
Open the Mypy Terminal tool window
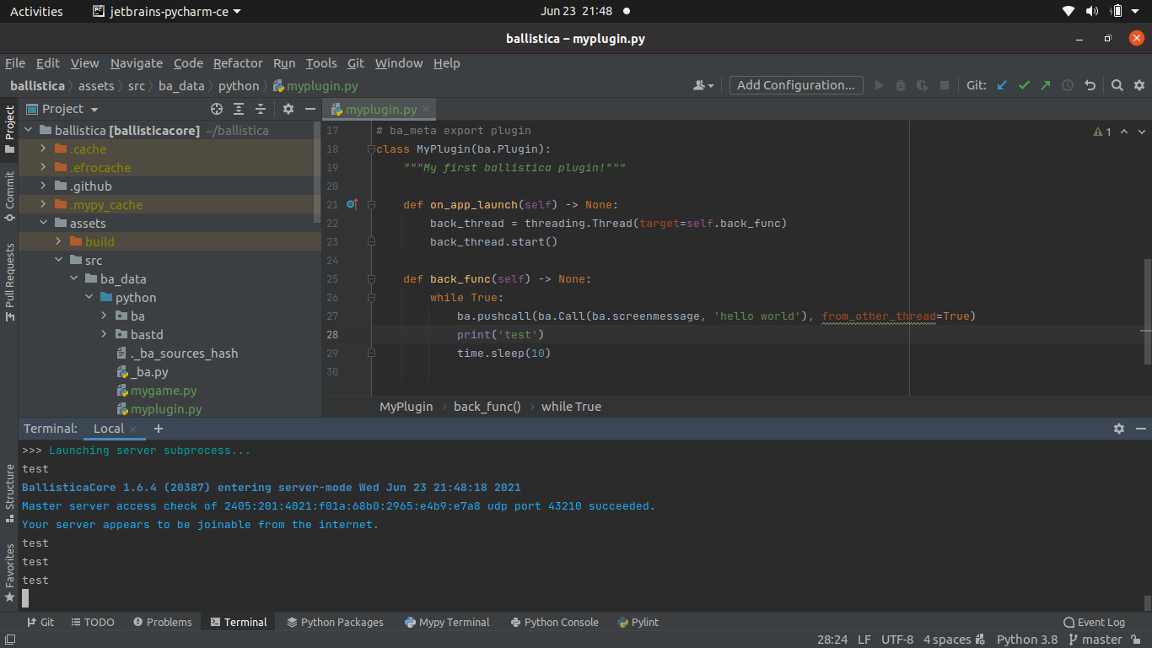click(x=447, y=622)
